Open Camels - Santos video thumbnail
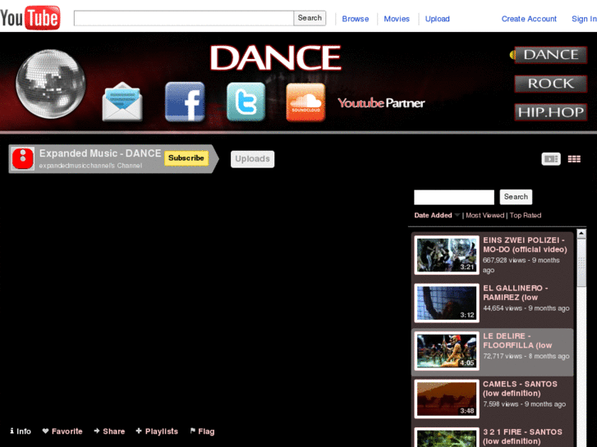This screenshot has width=597, height=447. [447, 399]
